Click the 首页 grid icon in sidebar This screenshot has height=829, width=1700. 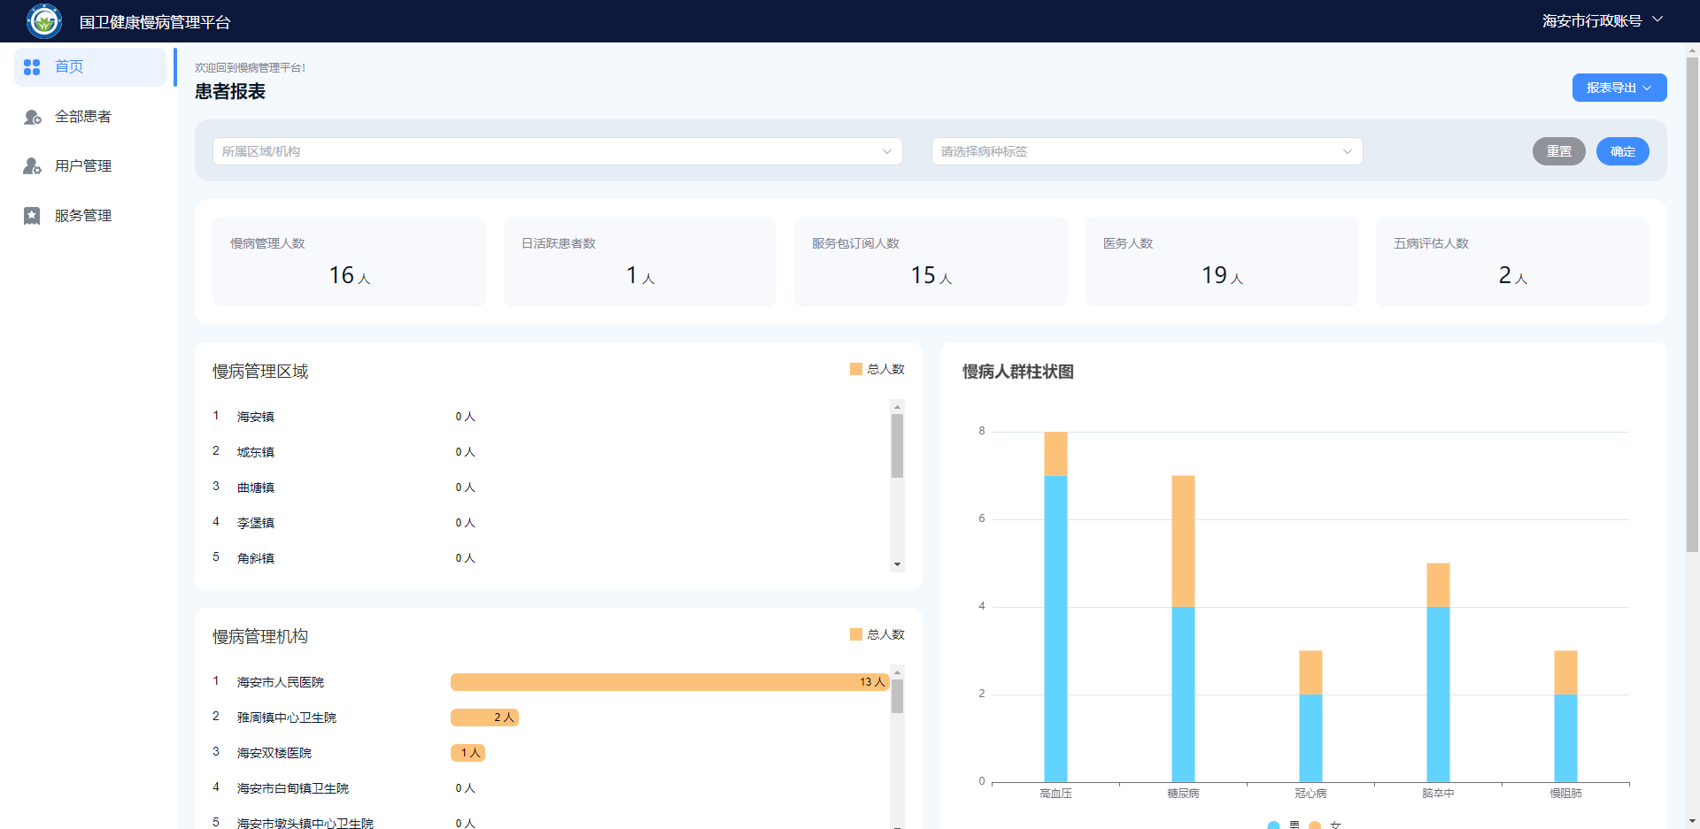[x=32, y=67]
